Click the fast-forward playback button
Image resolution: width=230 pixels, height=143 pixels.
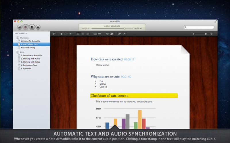point(38,27)
